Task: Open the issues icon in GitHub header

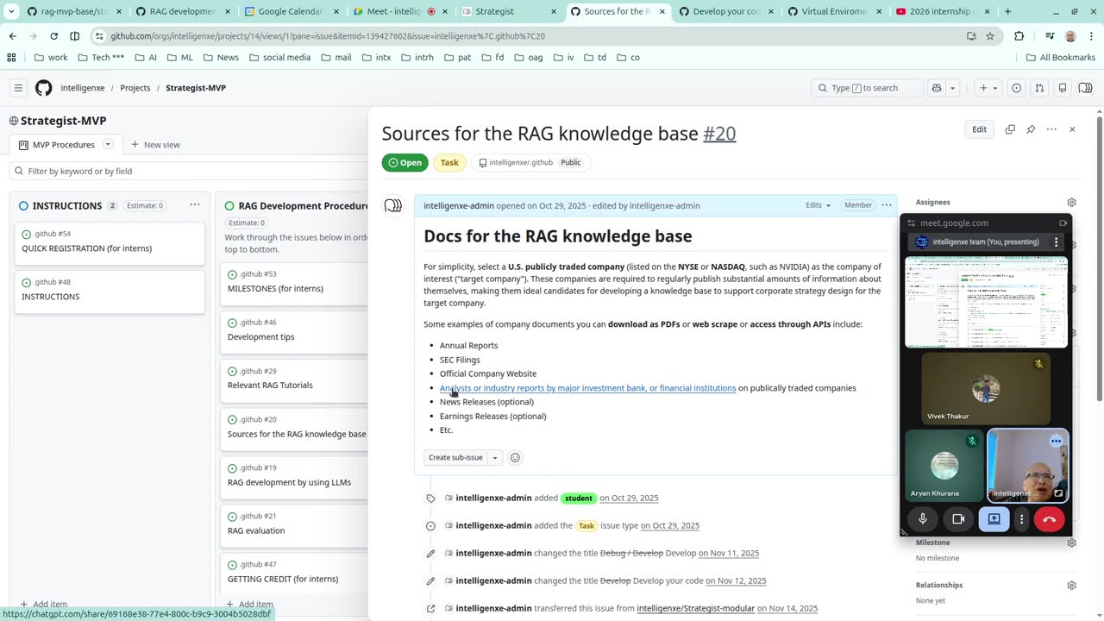Action: pyautogui.click(x=1016, y=88)
